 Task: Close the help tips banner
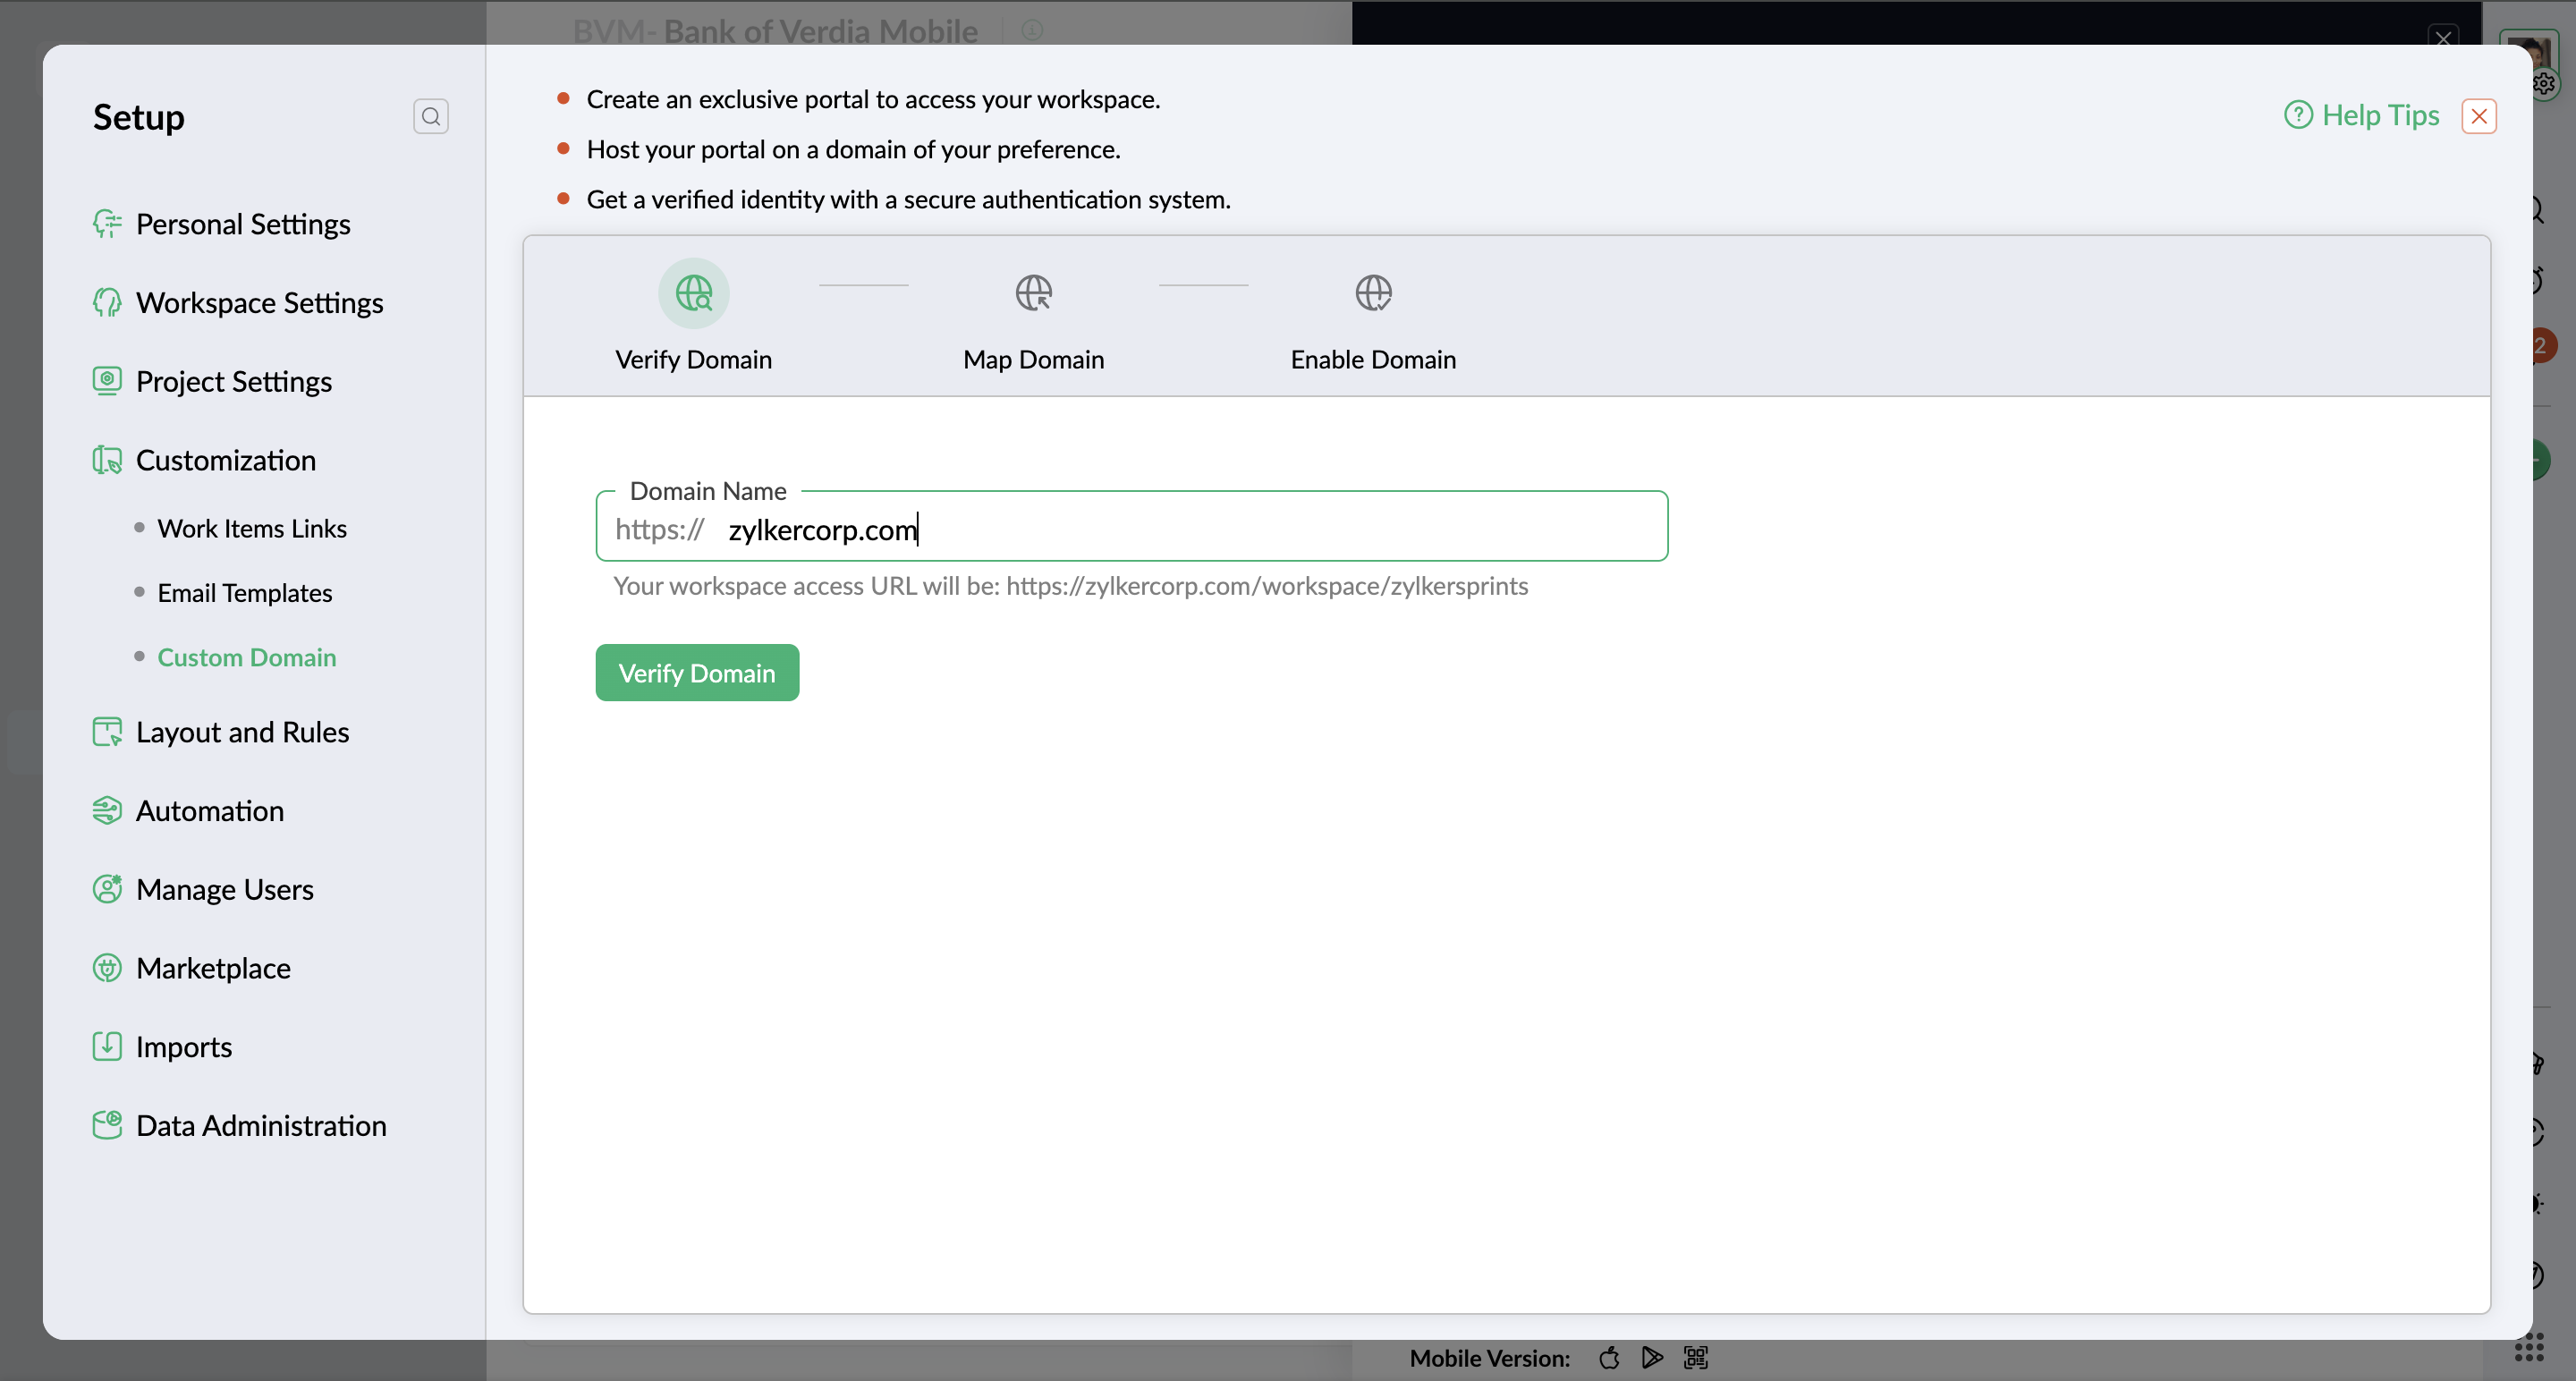tap(2478, 116)
